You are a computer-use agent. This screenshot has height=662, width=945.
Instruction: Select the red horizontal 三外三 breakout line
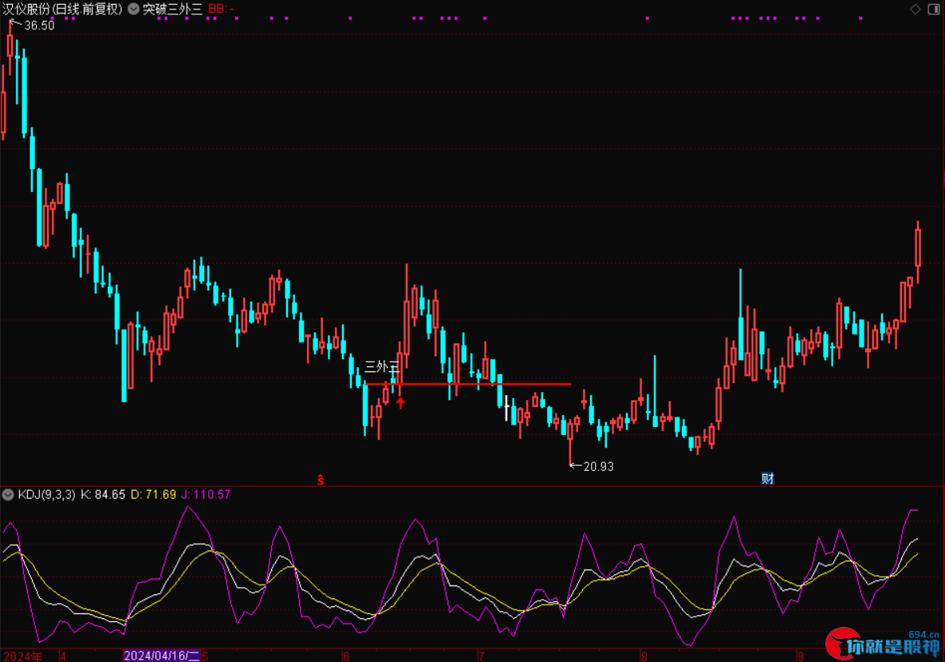(467, 384)
